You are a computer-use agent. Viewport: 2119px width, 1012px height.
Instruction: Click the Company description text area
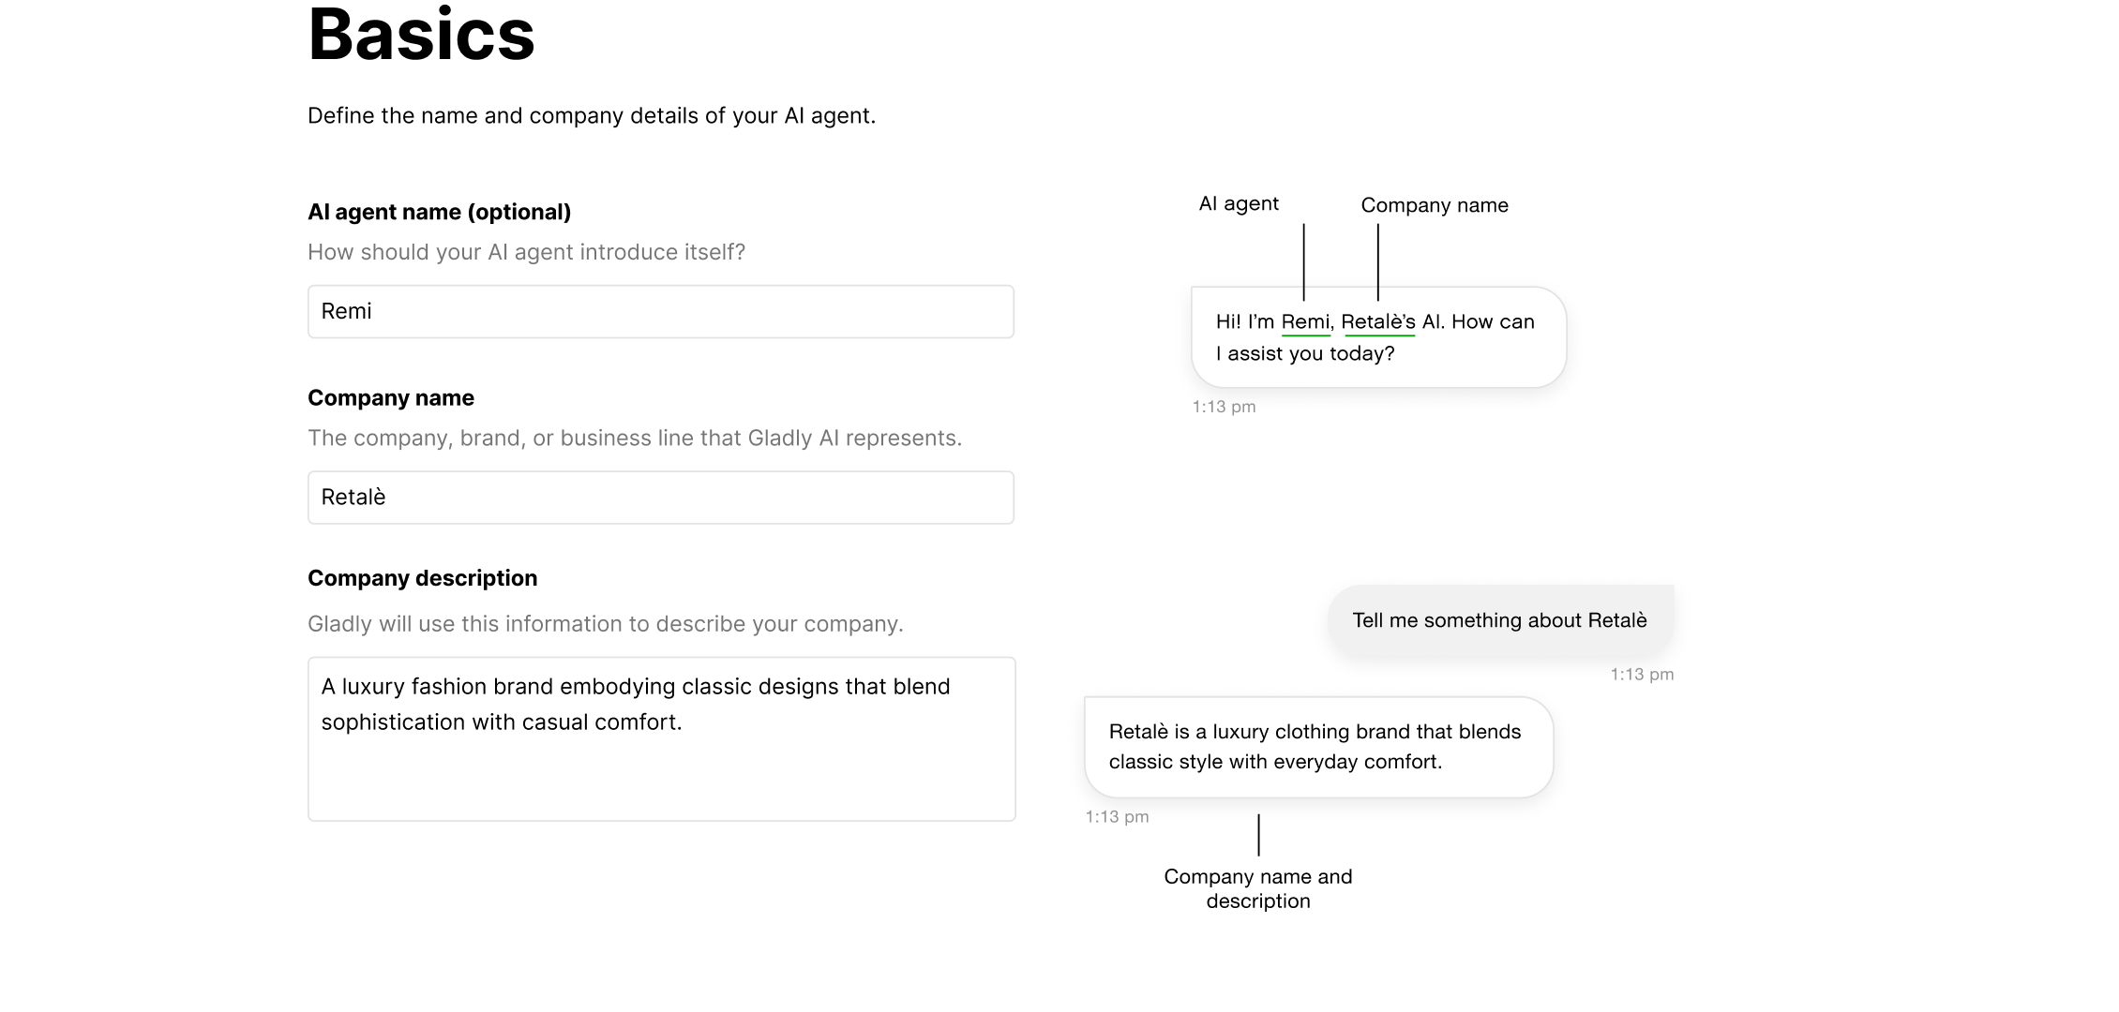(x=659, y=738)
